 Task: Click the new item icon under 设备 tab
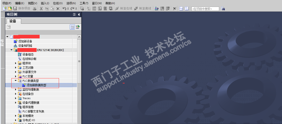(x=9, y=27)
